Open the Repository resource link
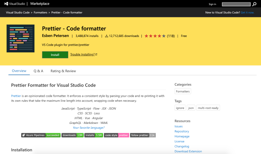This screenshot has height=154, width=261. (x=181, y=131)
